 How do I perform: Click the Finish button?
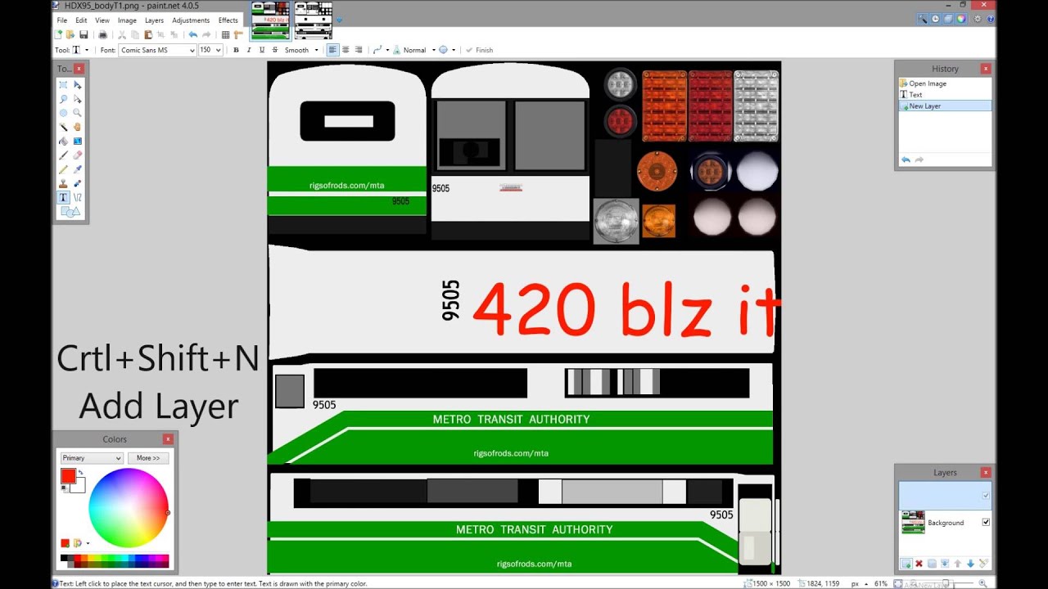tap(479, 50)
